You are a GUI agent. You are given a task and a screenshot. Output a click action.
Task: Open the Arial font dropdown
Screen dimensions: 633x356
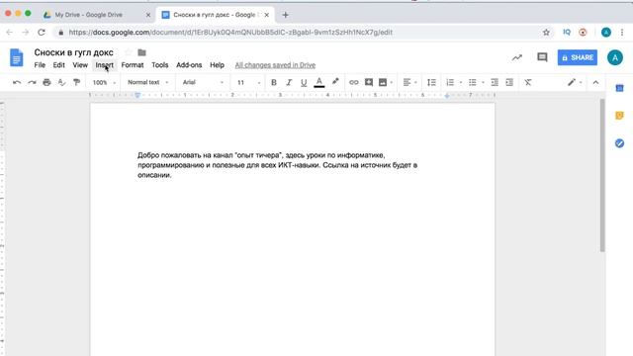click(203, 82)
